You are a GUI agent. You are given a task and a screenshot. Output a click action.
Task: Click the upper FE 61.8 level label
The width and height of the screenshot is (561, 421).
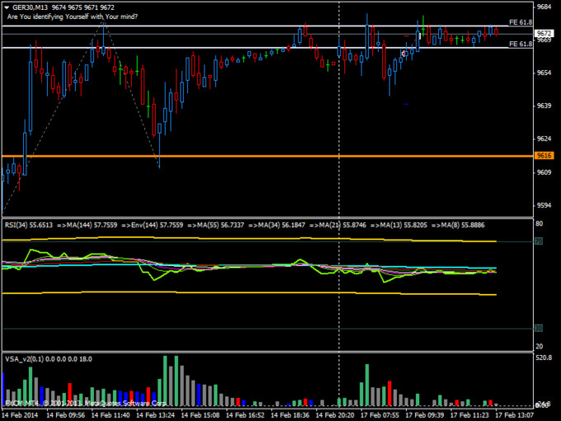coord(520,24)
